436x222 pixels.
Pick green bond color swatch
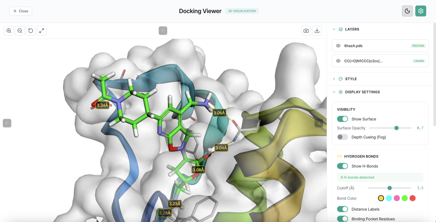[x=405, y=198]
